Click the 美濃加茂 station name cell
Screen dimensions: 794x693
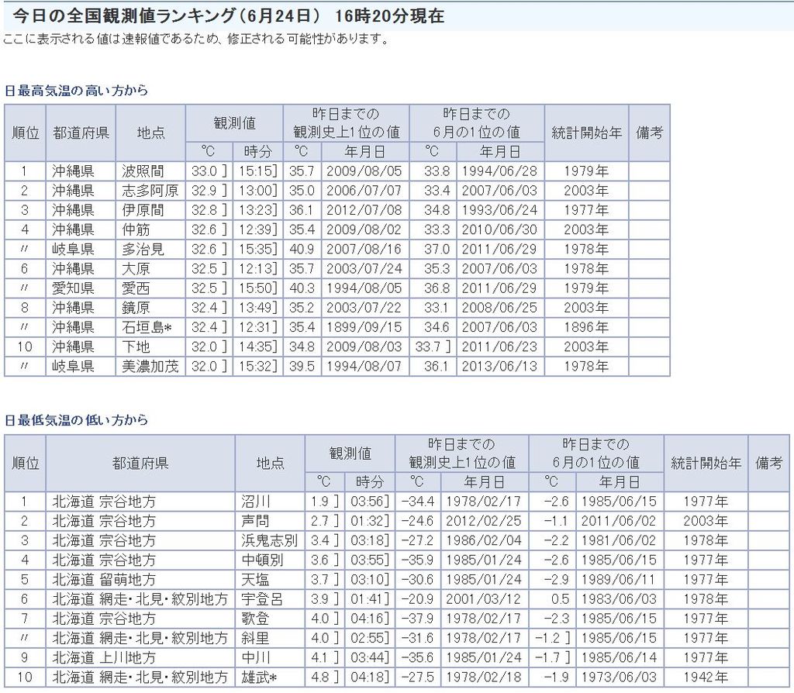150,367
